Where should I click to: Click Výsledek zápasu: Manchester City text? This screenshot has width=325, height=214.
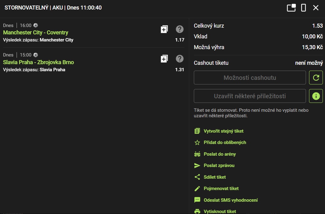pyautogui.click(x=38, y=40)
